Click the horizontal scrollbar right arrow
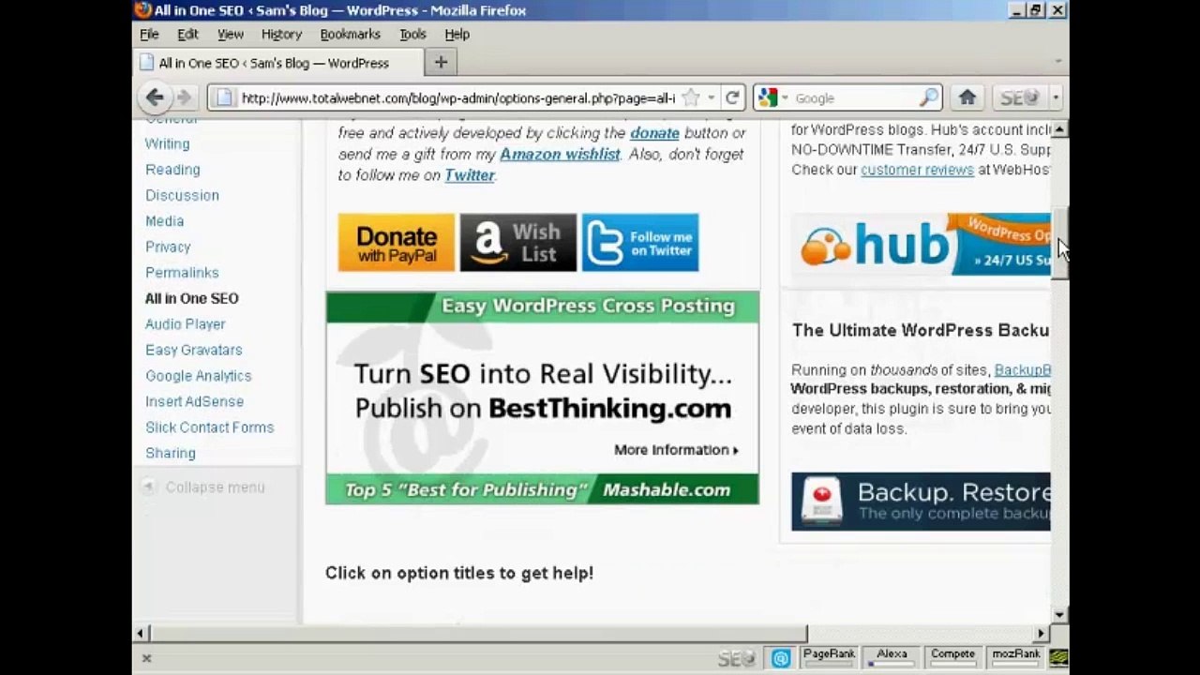This screenshot has width=1200, height=675. [x=1041, y=634]
